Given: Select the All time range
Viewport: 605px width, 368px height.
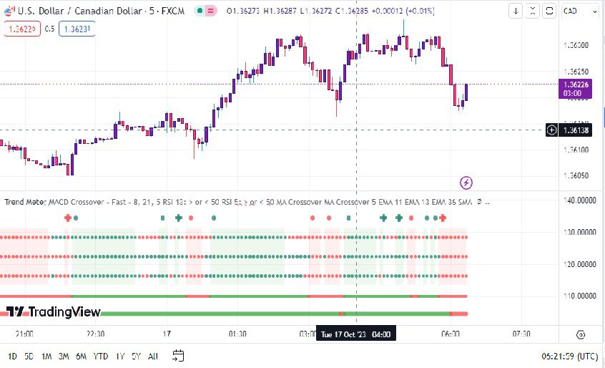Looking at the screenshot, I should click(x=153, y=356).
